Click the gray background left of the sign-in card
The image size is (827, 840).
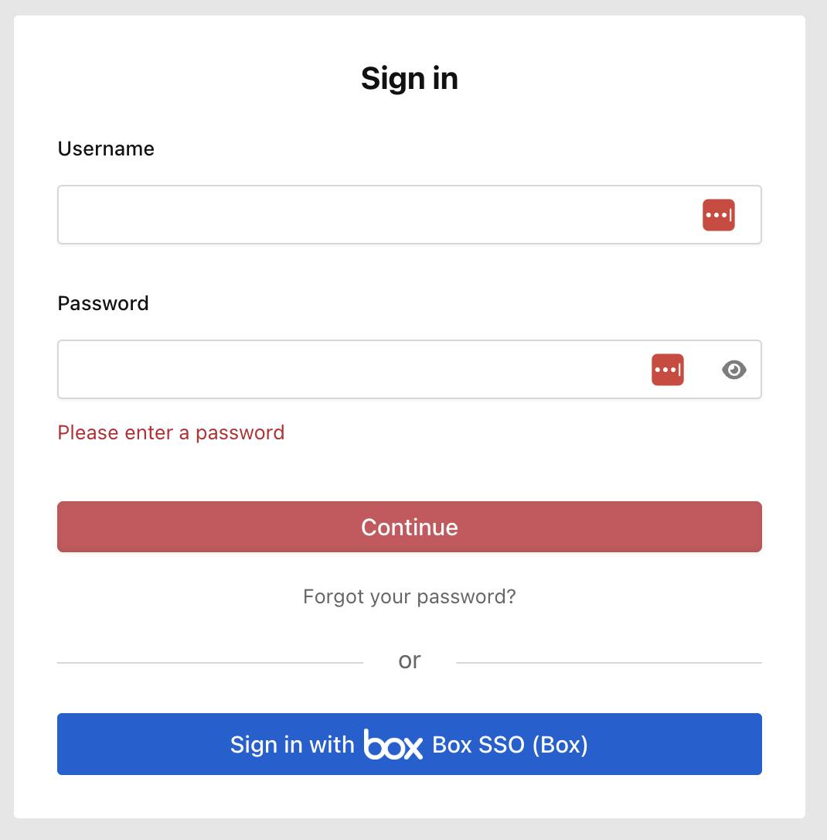[x=6, y=418]
